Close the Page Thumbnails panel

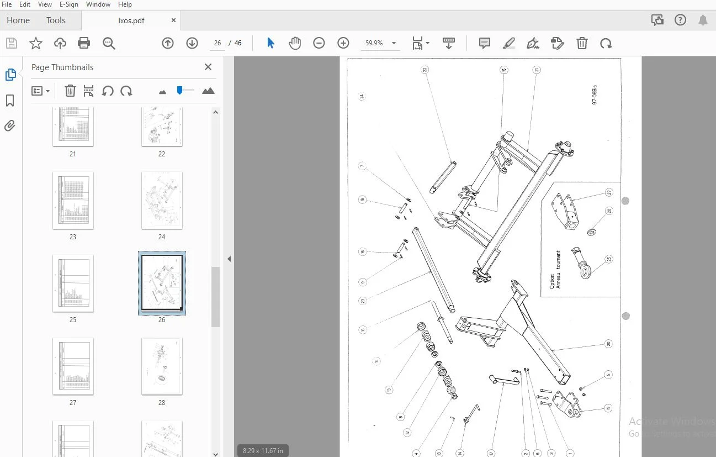pos(208,67)
